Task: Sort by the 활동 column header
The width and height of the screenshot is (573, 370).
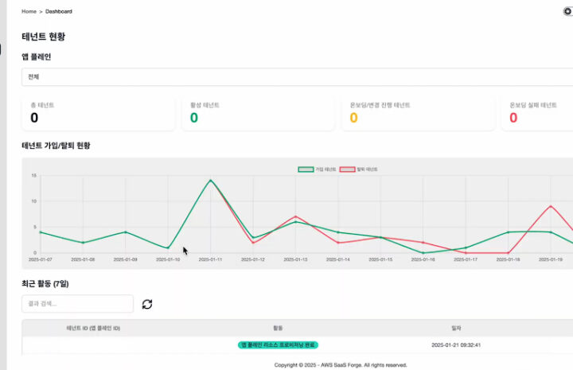Action: pos(278,328)
